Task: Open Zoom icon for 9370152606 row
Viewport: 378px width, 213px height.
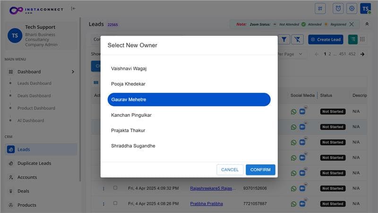Action: click(302, 188)
